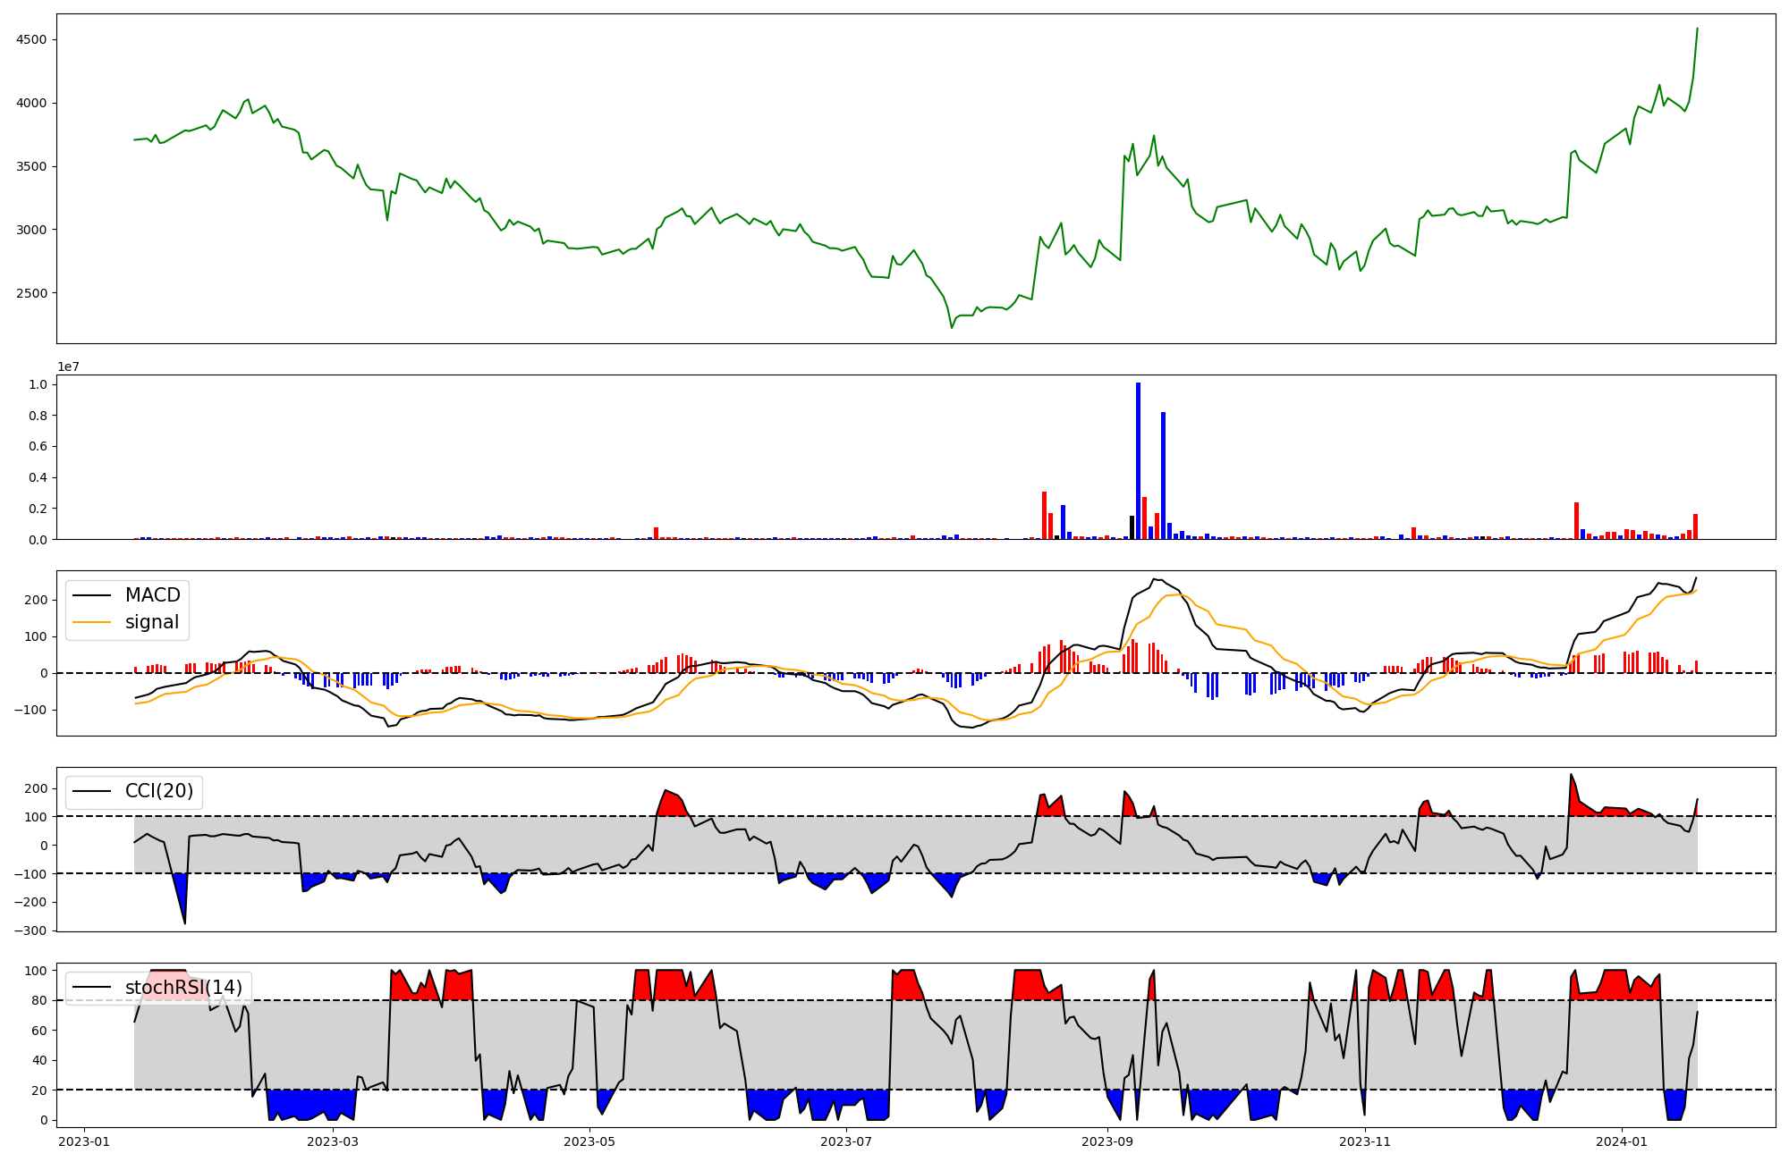Click the 40 tick on stochRSI axis
1789x1162 pixels.
[39, 1061]
